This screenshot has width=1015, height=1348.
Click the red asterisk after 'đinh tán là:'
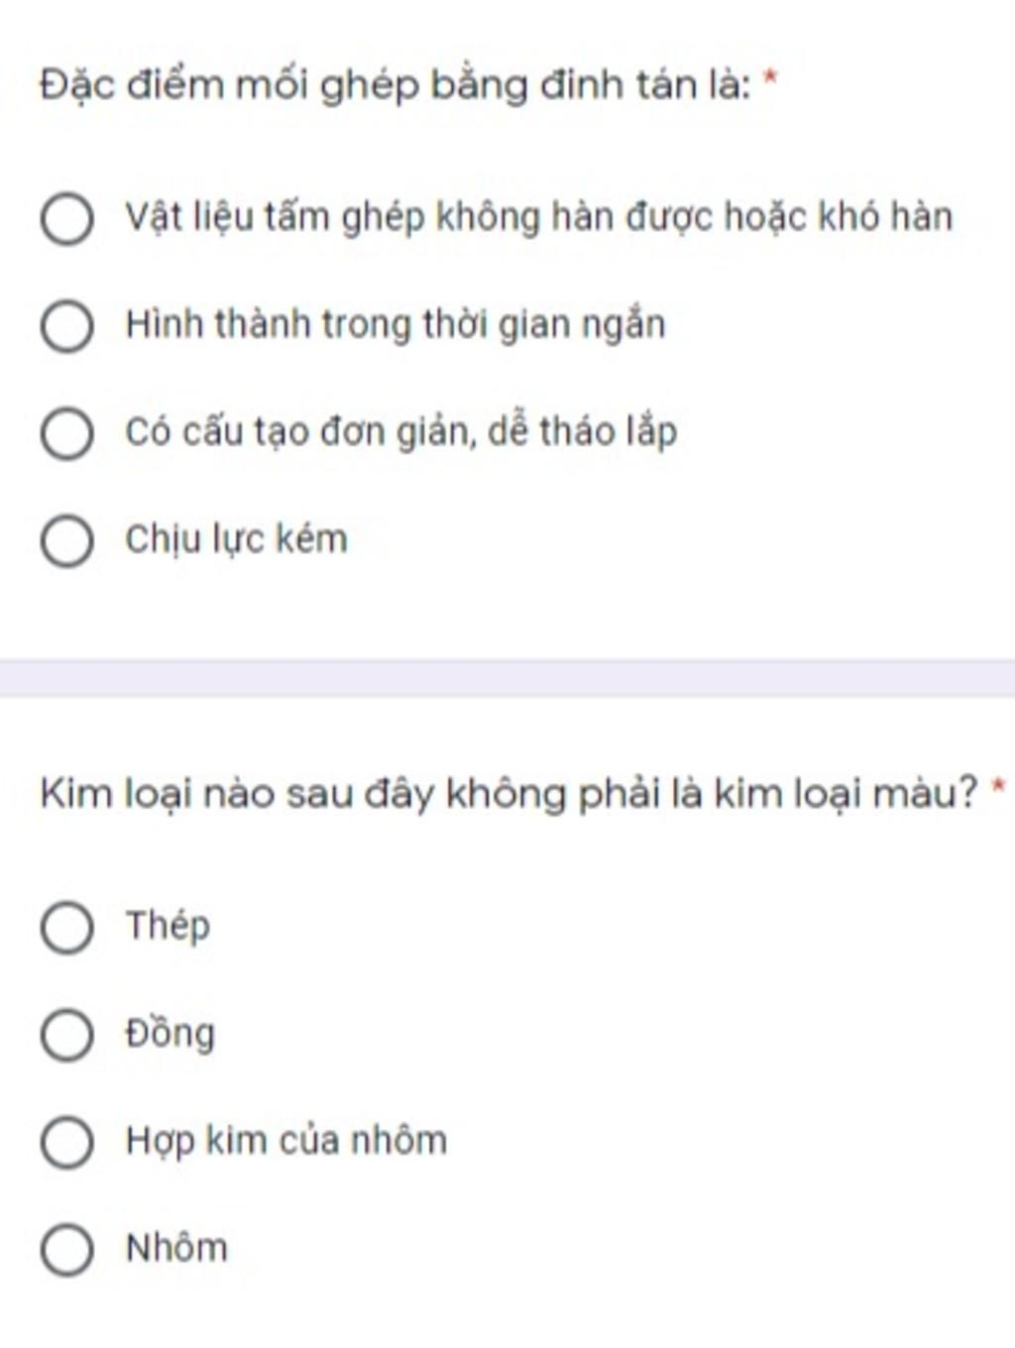pos(770,79)
